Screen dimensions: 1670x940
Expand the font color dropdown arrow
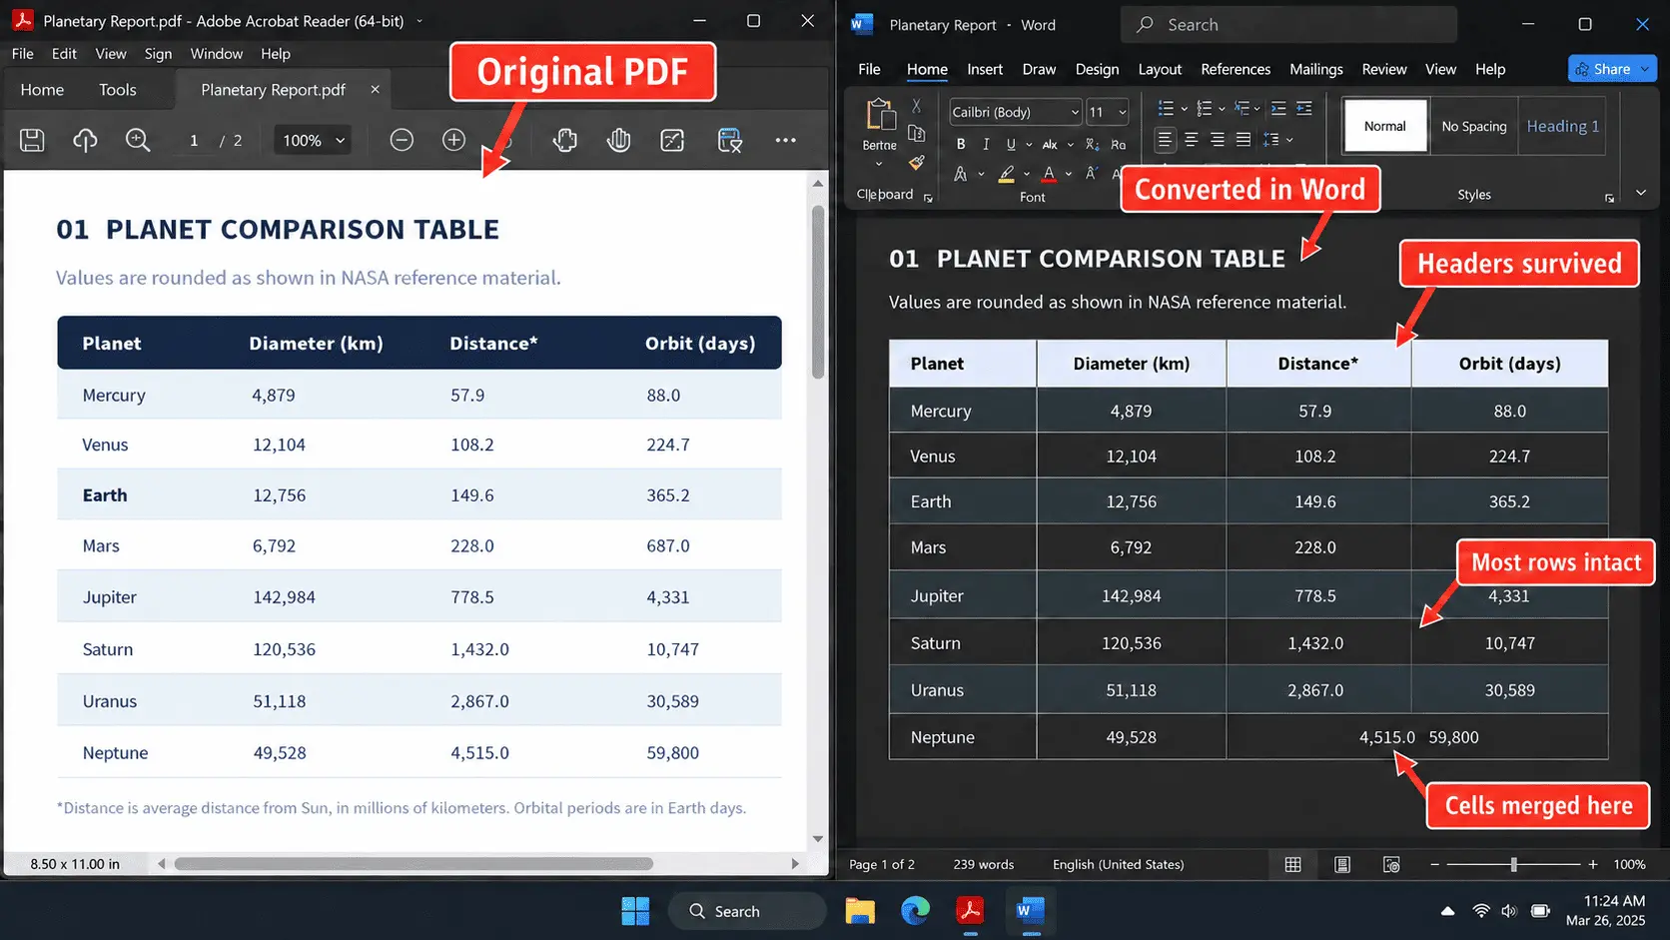coord(1069,174)
